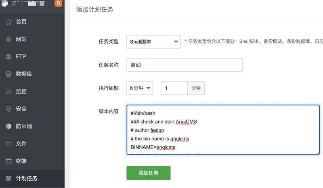Viewport: 323px width, 188px height.
Task: Click the security shield check icon
Action: click(x=8, y=109)
